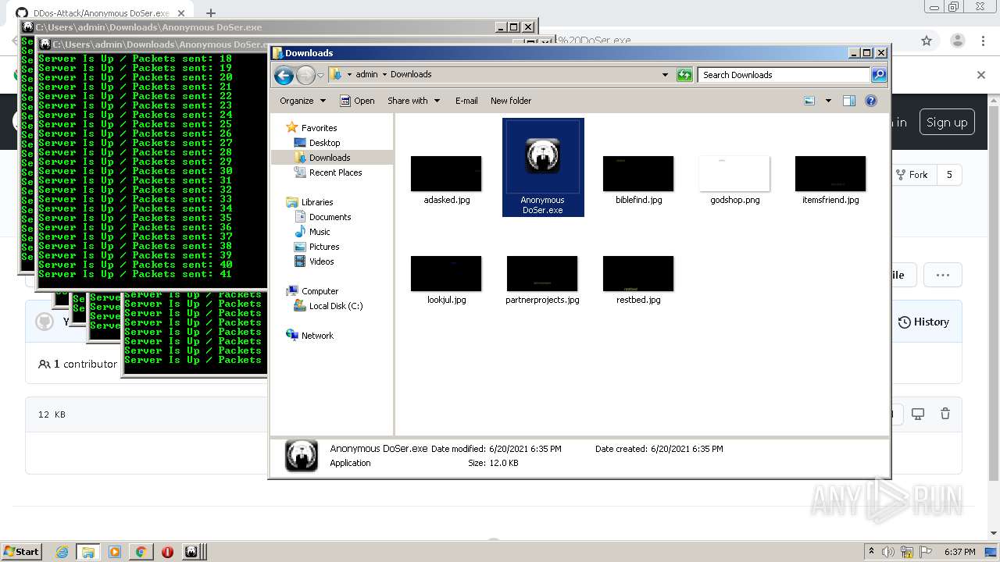Click Anonymous DoSer taskbar group
Viewport: 1000px width, 562px height.
(194, 552)
